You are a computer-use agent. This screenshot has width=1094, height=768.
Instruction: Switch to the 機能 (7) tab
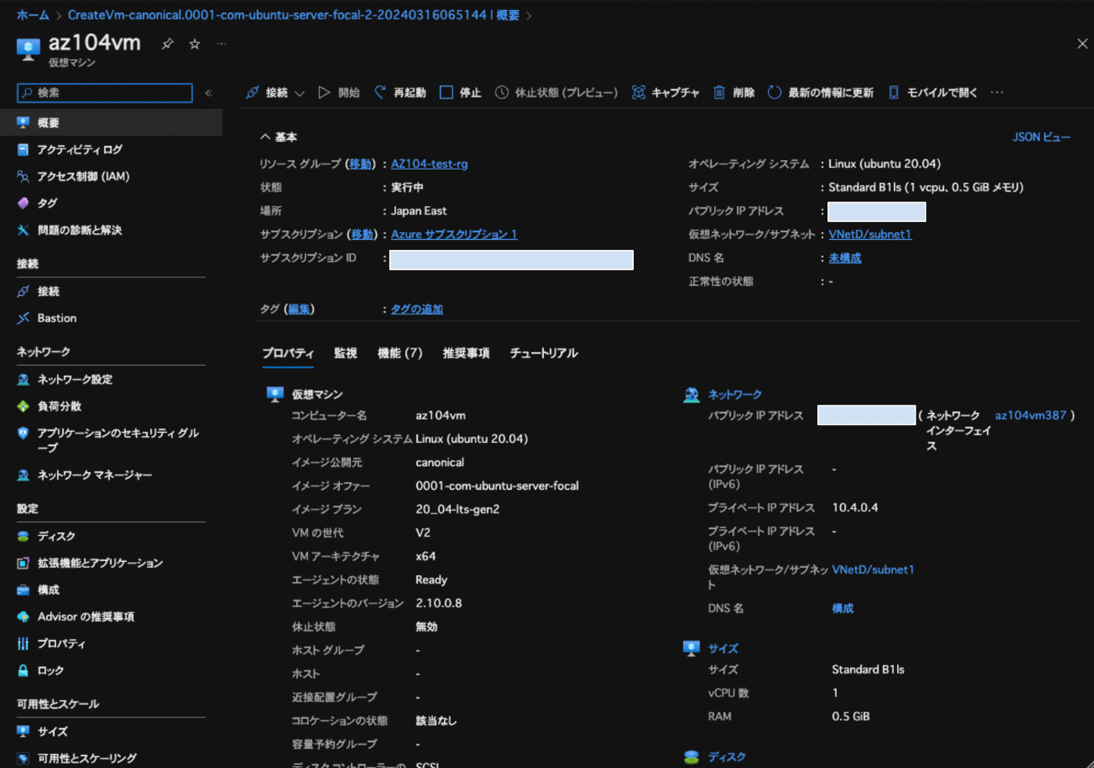[400, 353]
